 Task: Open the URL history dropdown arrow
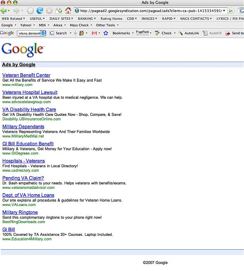pyautogui.click(x=224, y=11)
